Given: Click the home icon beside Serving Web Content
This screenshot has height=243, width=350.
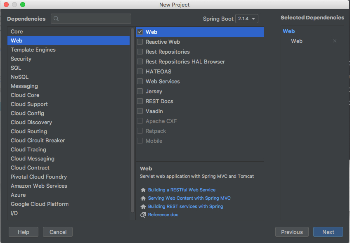Looking at the screenshot, I should [x=143, y=198].
